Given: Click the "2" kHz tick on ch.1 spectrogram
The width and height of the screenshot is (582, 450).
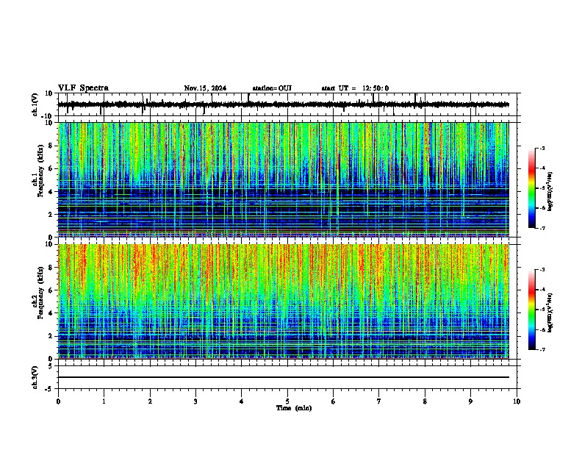Looking at the screenshot, I should click(51, 215).
